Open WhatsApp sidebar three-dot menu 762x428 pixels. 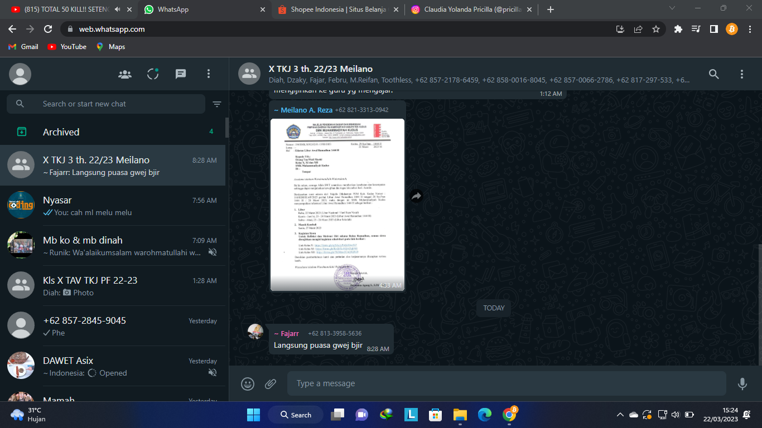pos(209,74)
